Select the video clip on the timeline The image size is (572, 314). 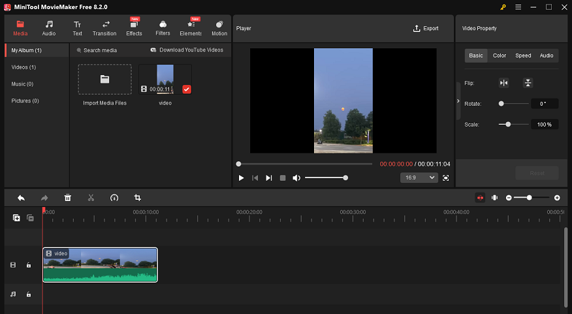[101, 265]
